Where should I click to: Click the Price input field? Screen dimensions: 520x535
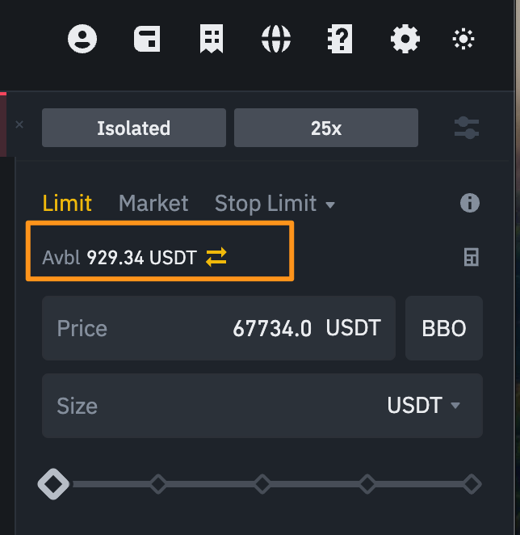[x=219, y=328]
